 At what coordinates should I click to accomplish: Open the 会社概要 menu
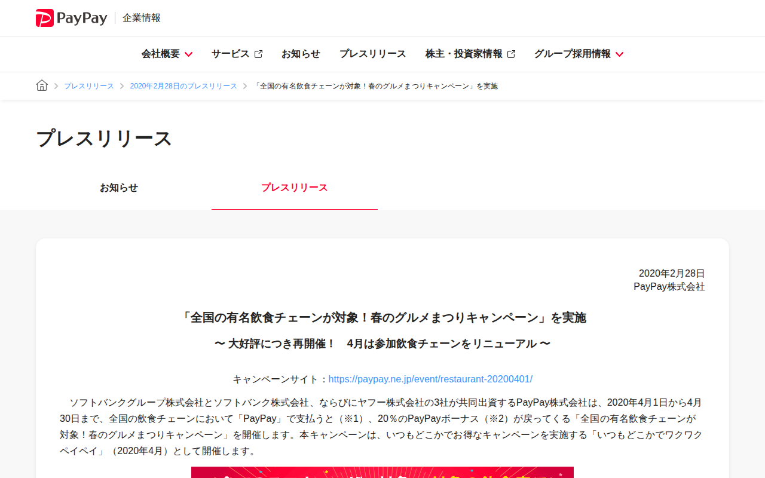(x=161, y=54)
